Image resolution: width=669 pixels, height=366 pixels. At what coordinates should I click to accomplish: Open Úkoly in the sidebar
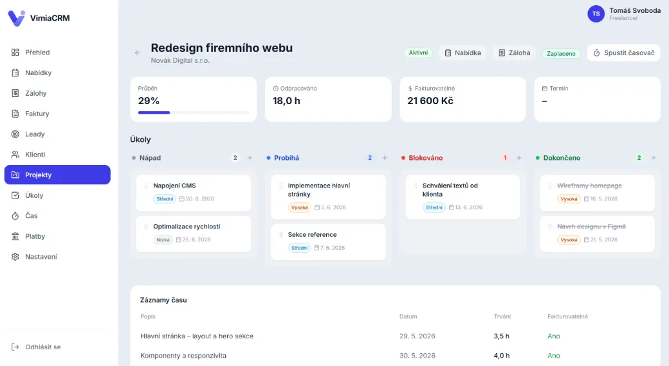57,196
